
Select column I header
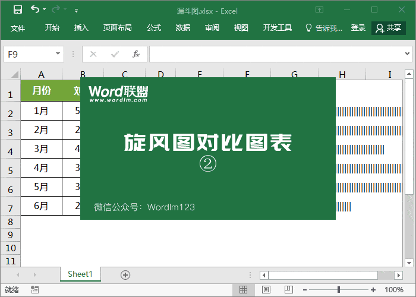coord(390,74)
